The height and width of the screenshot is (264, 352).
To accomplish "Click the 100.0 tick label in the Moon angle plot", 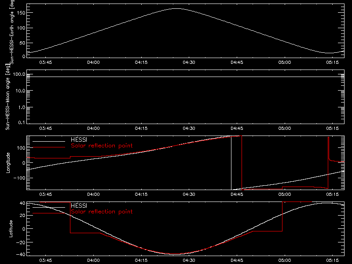I will (19, 74).
